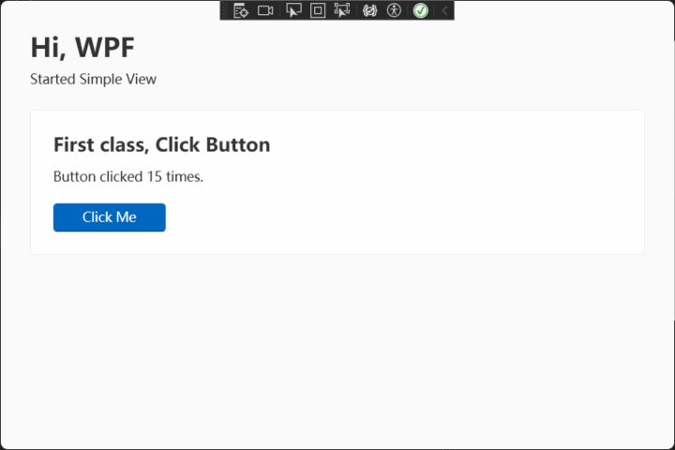Toggle Track Focused Element icon
The height and width of the screenshot is (450, 675).
click(x=342, y=10)
